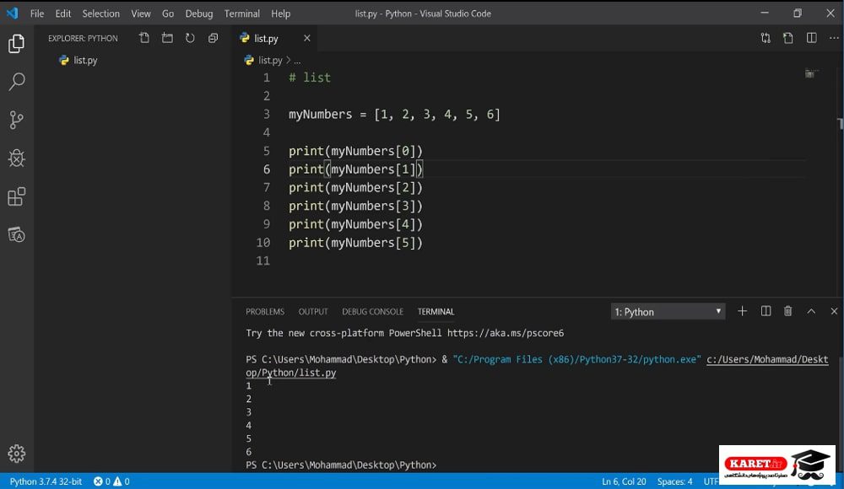Open the aka.ms/pscore6 link in terminal
This screenshot has height=489, width=844.
pyautogui.click(x=506, y=333)
